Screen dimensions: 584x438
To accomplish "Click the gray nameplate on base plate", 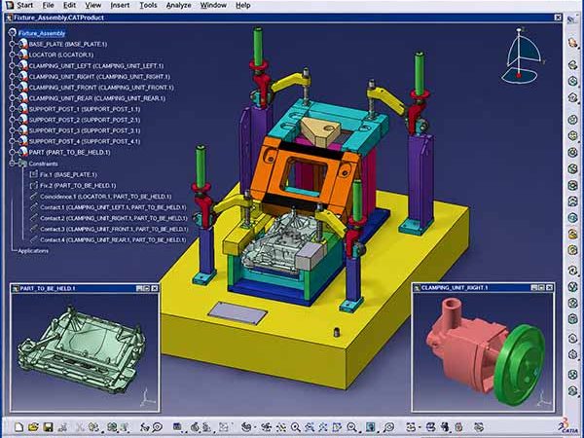I will click(237, 312).
